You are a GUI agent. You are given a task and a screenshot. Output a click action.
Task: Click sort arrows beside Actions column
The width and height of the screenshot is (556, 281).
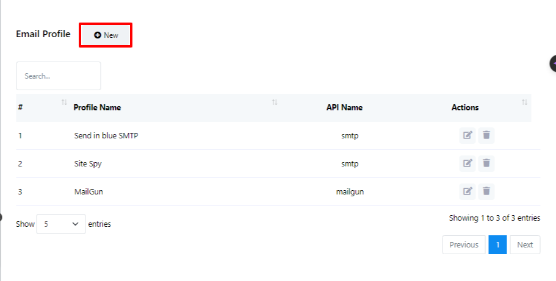pos(524,102)
